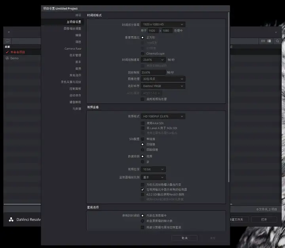
Task: Click the 打开 button in Project Manager
Action: (x=264, y=220)
